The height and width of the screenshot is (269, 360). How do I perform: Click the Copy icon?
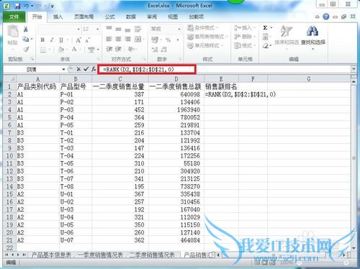(x=26, y=39)
